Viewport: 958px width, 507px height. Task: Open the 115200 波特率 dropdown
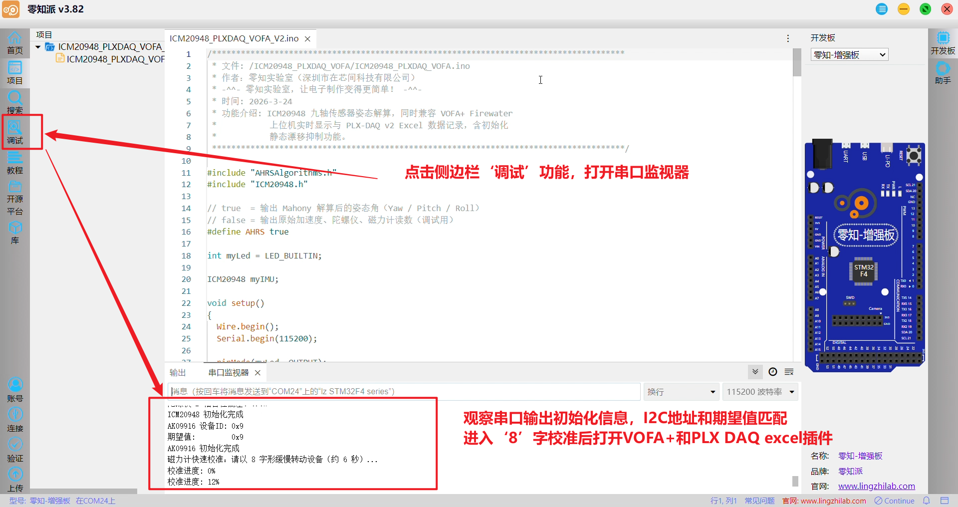tap(760, 392)
